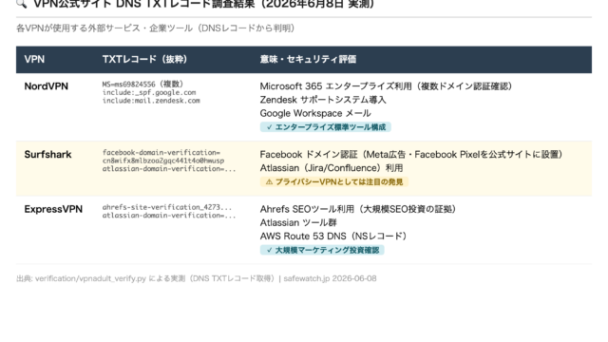Select the 'Surfshark' row name

(x=48, y=154)
